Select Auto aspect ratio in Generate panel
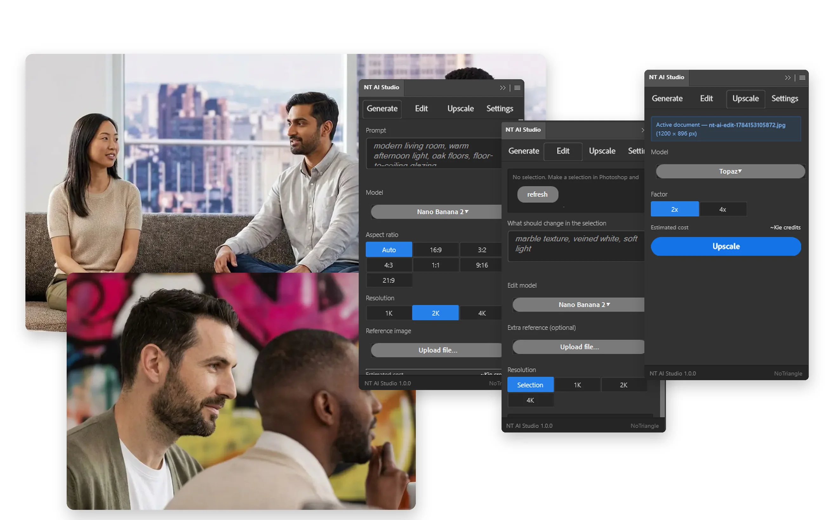Screen dimensions: 838x520 click(x=389, y=250)
